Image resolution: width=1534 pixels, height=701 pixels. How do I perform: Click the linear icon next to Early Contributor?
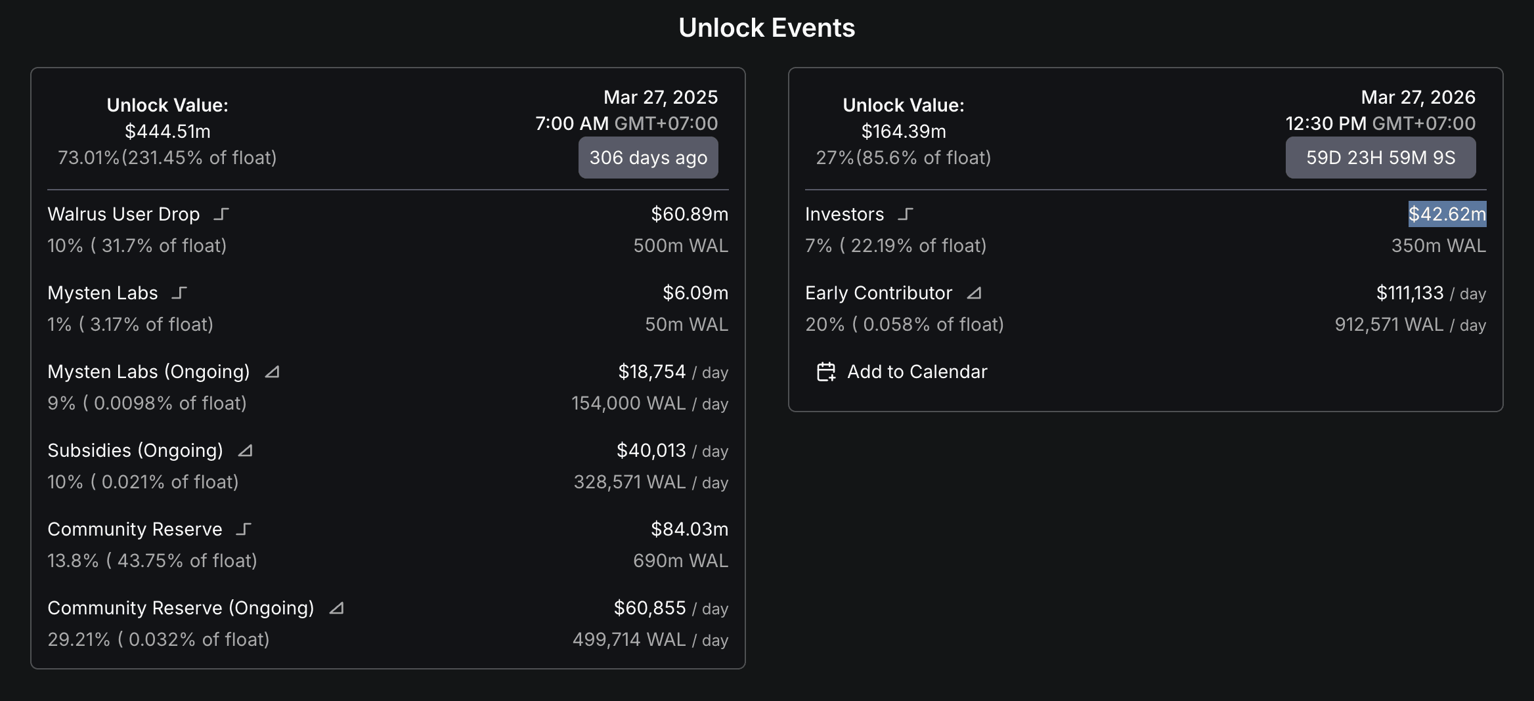(974, 293)
